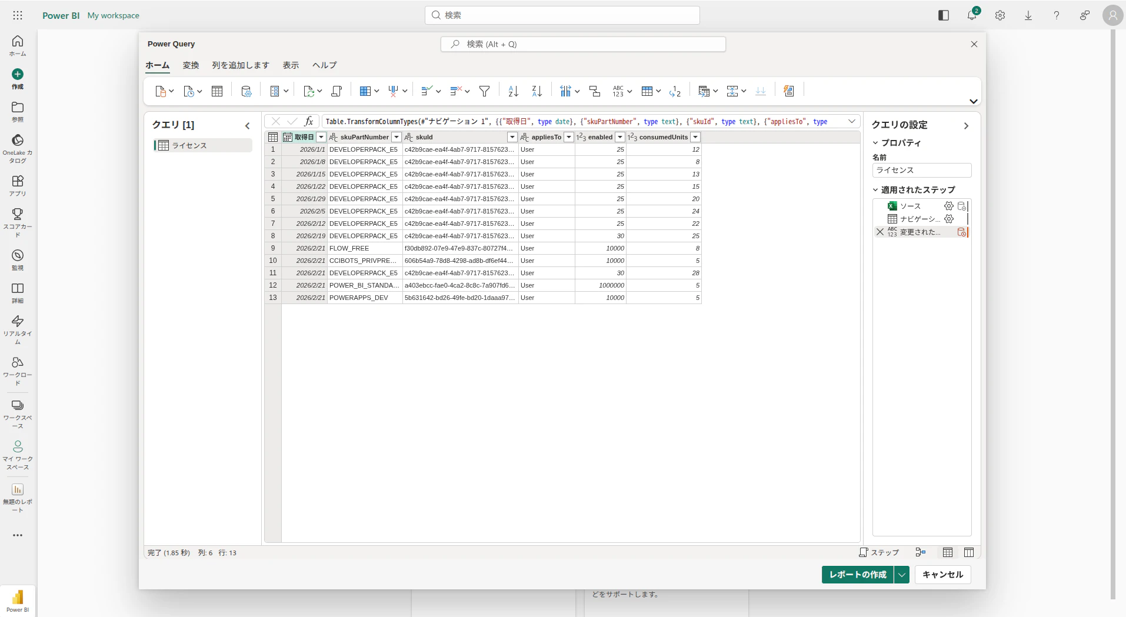Click the rightmost ribbon icon with lightning bolt
The image size is (1126, 617).
tap(789, 91)
